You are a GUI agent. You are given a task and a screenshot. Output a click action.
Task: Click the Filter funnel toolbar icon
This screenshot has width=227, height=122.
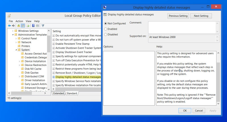[x=42, y=26]
